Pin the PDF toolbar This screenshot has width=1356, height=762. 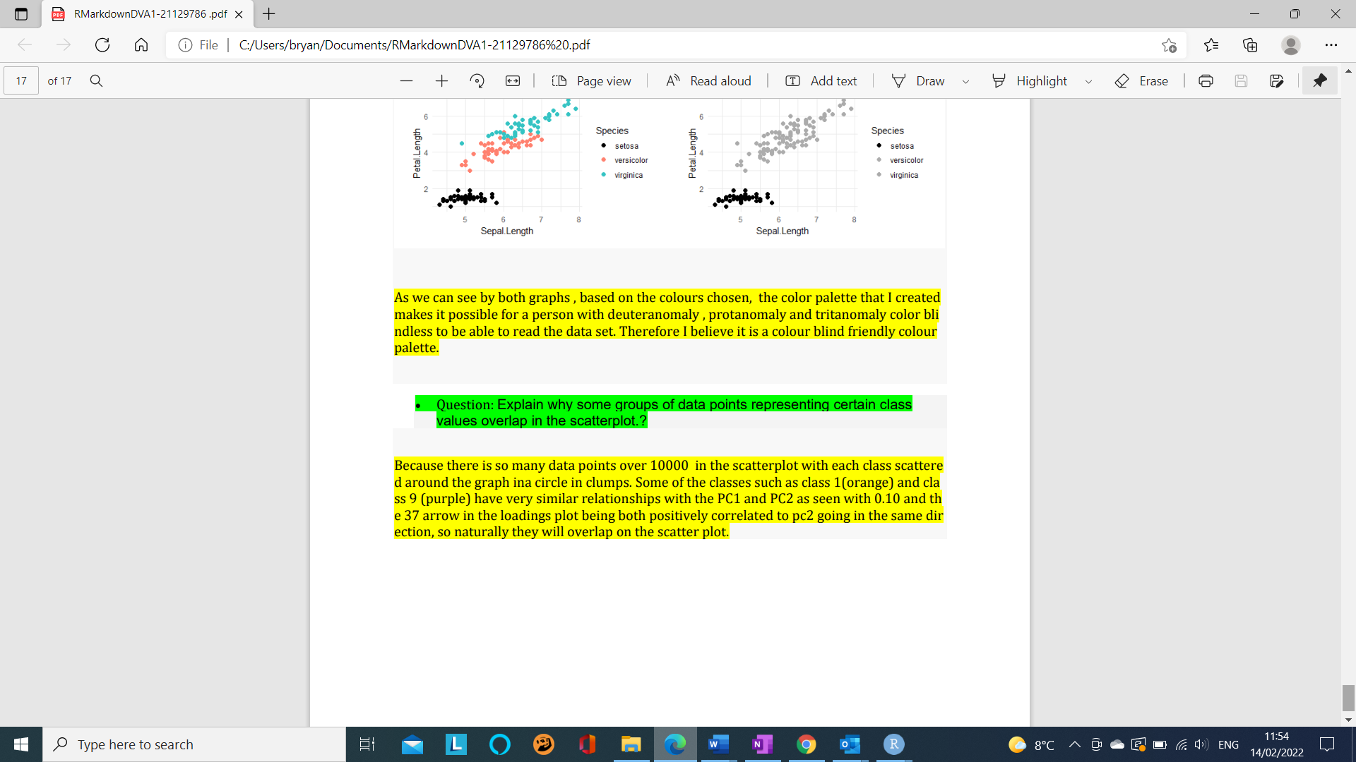click(x=1319, y=80)
